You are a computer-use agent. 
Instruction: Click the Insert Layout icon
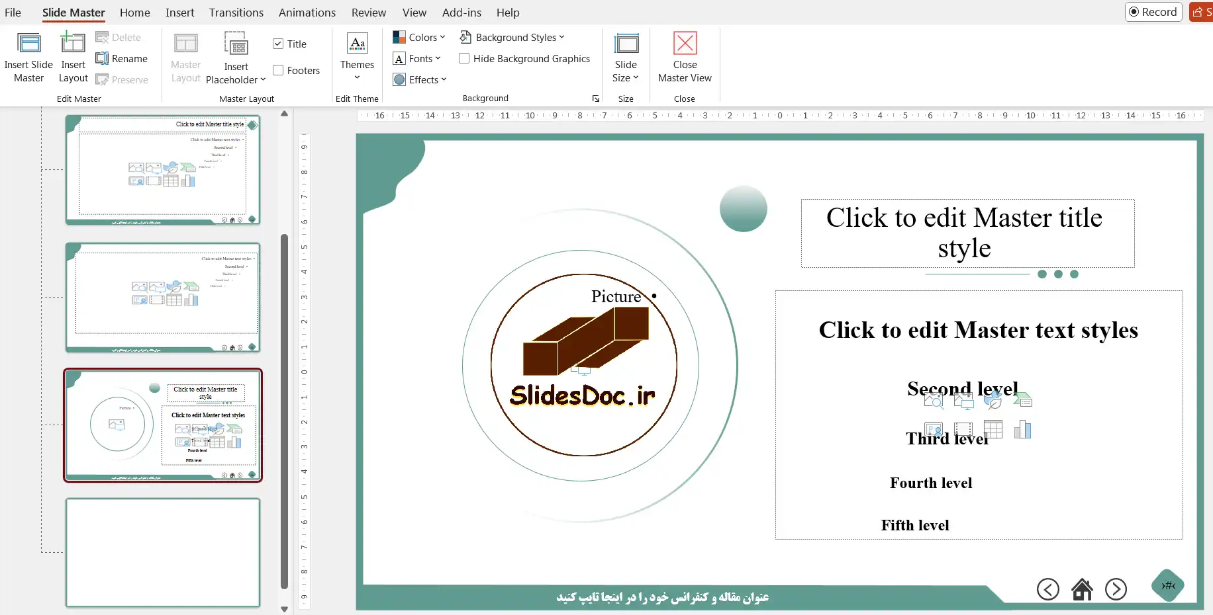73,44
